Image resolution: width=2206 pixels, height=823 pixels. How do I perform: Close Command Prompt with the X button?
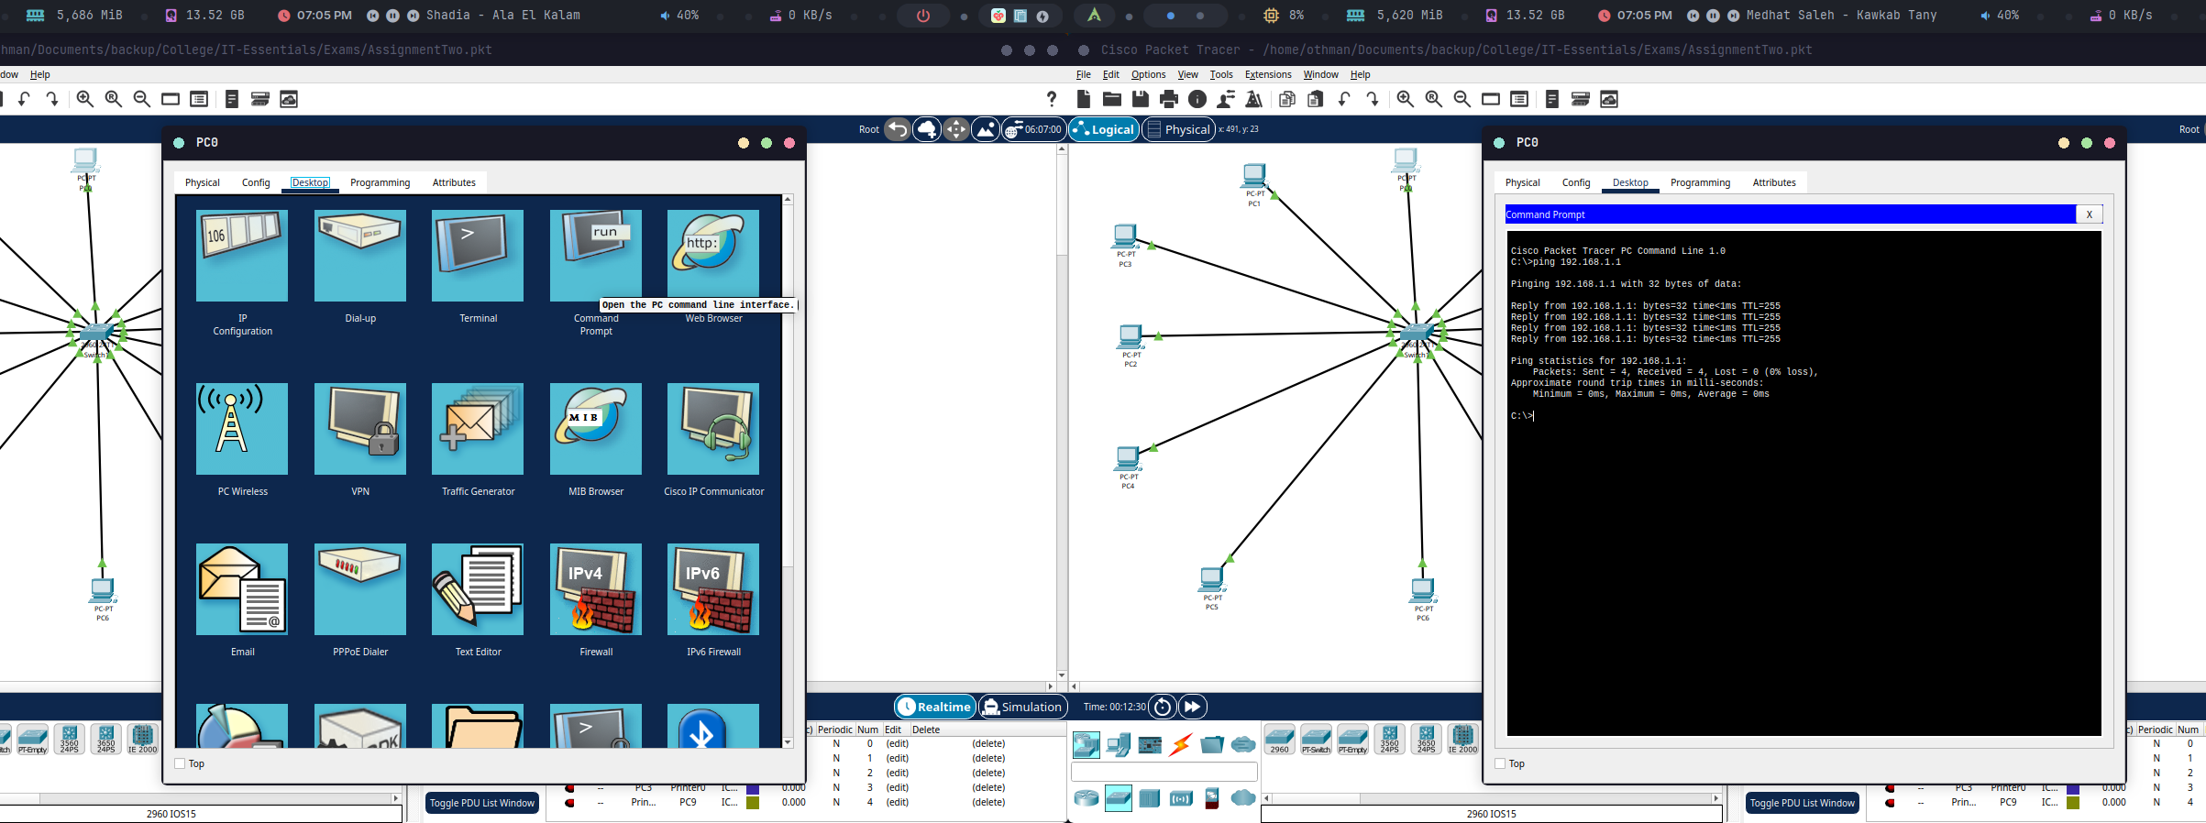point(2089,214)
